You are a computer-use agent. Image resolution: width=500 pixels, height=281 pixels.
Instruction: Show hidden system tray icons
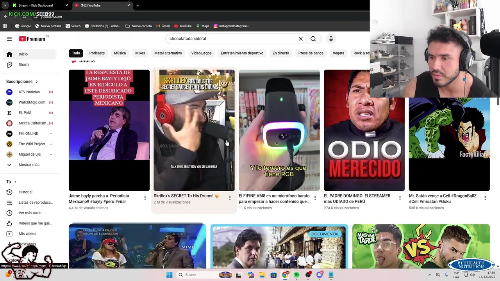[430, 275]
